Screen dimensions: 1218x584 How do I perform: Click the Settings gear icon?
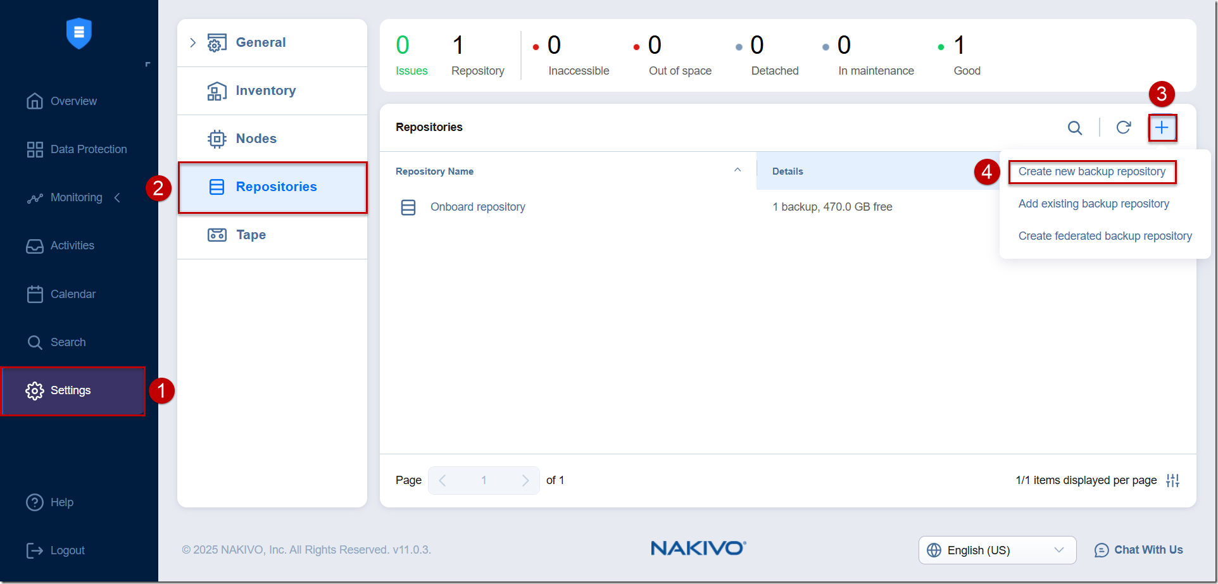coord(35,391)
